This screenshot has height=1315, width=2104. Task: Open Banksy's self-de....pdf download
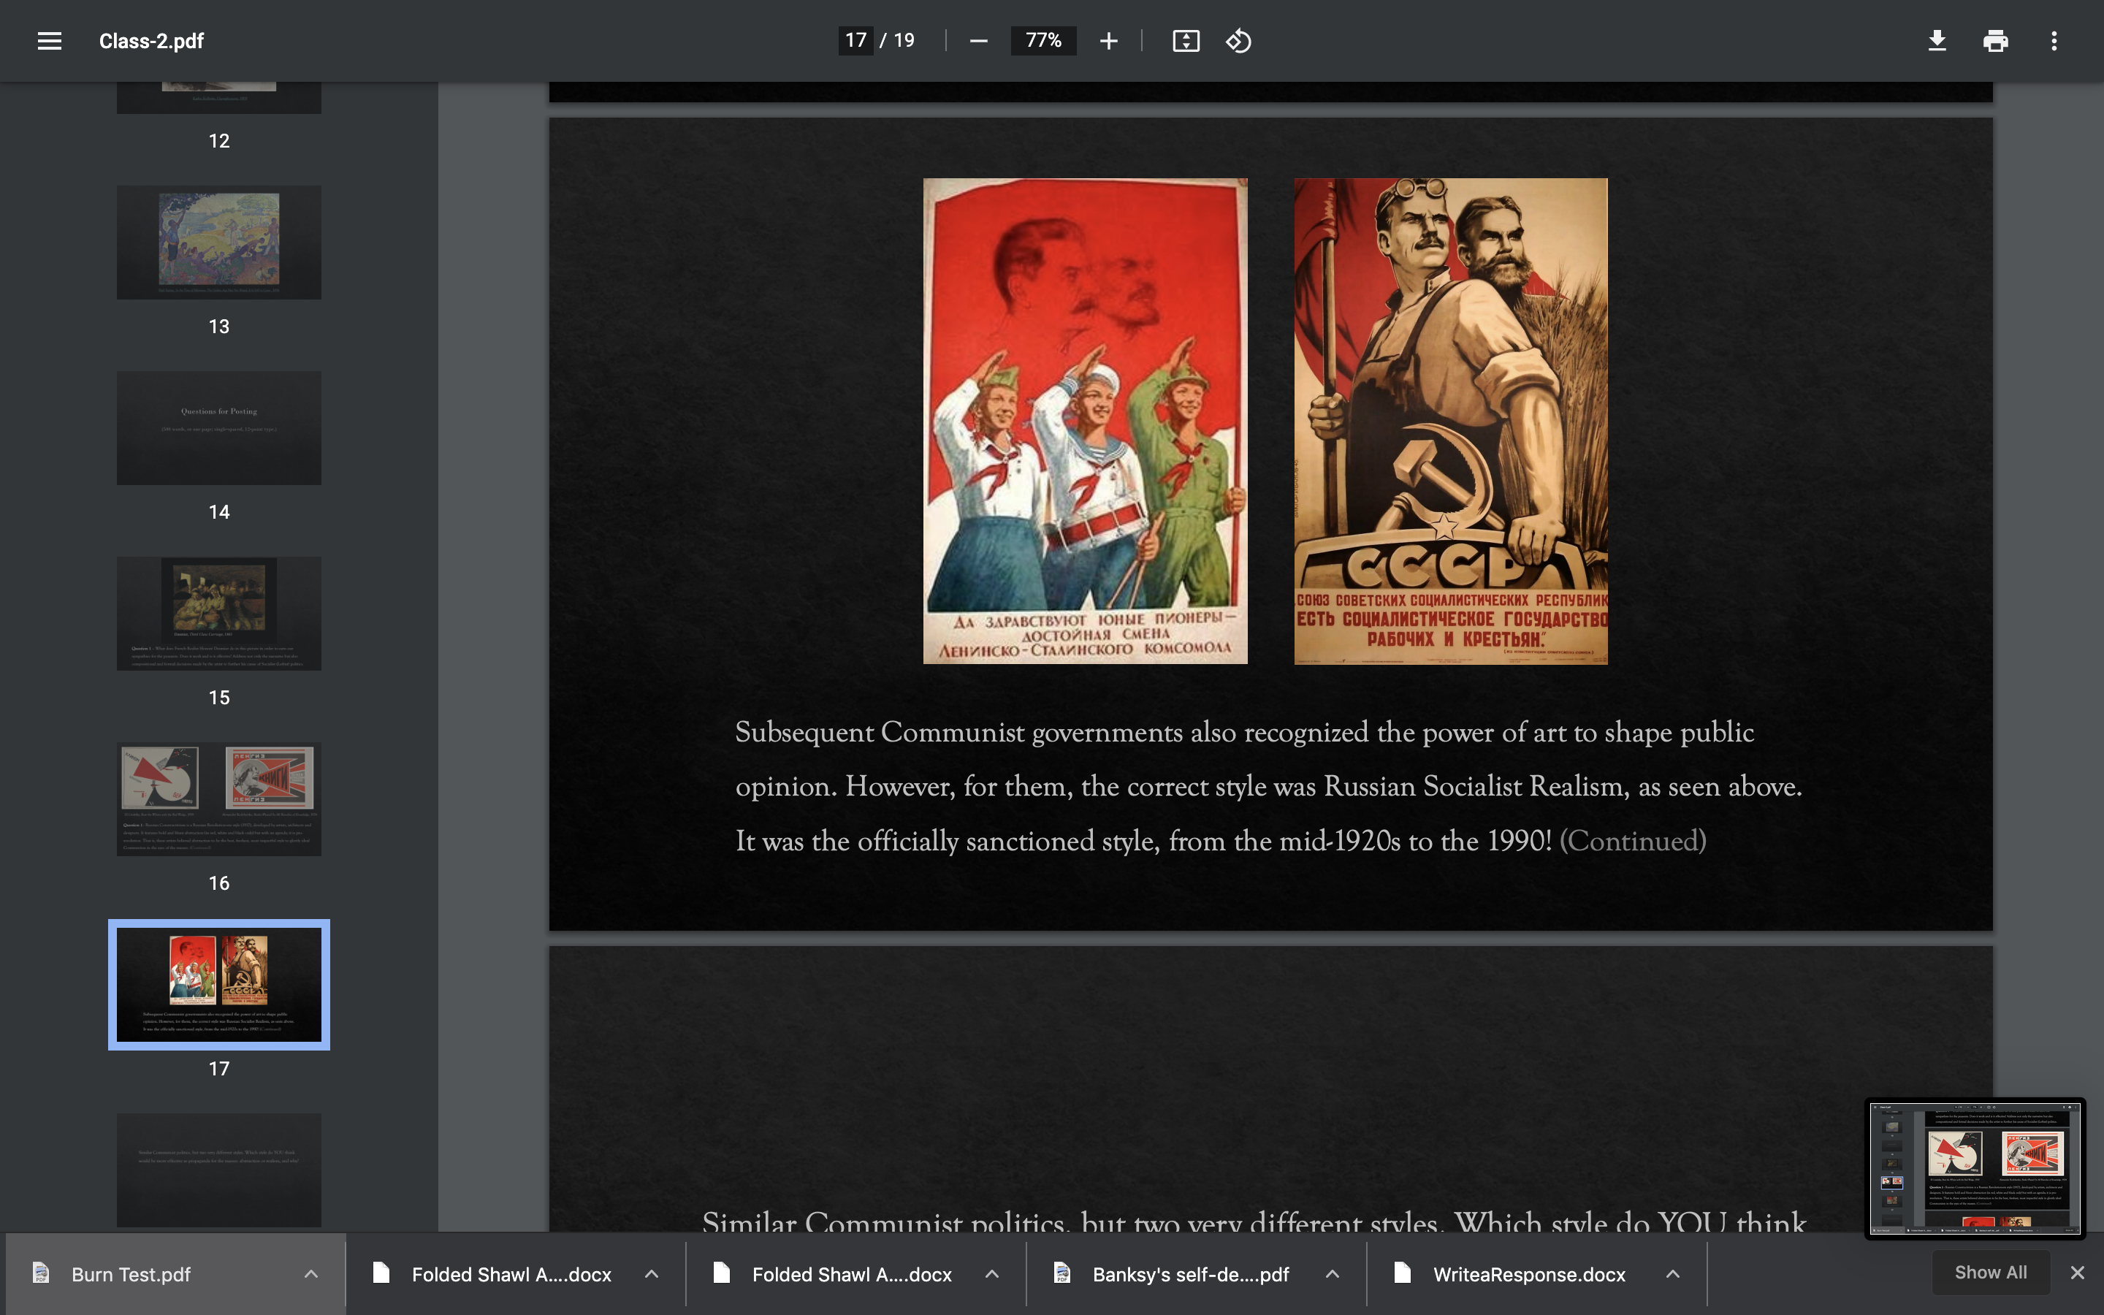(1190, 1274)
